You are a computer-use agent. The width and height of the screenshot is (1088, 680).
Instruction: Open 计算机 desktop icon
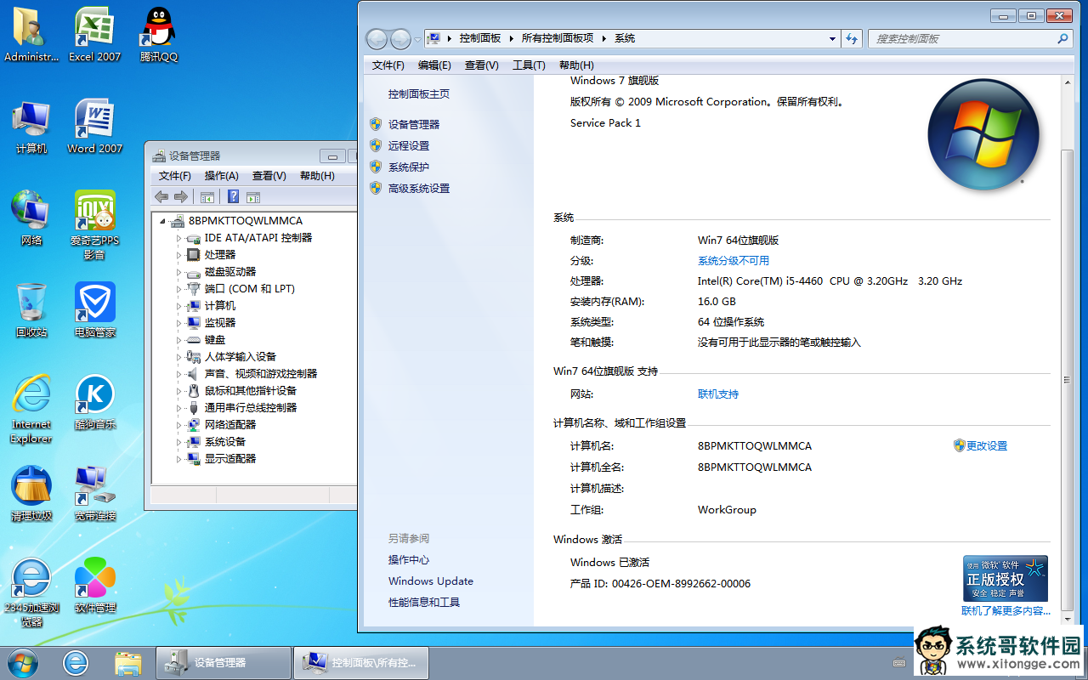coord(31,127)
